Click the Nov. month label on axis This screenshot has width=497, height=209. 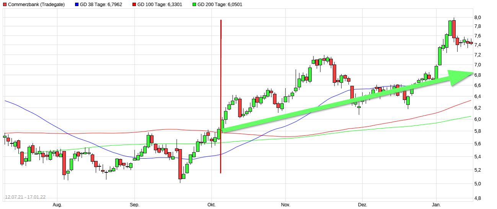[285, 205]
